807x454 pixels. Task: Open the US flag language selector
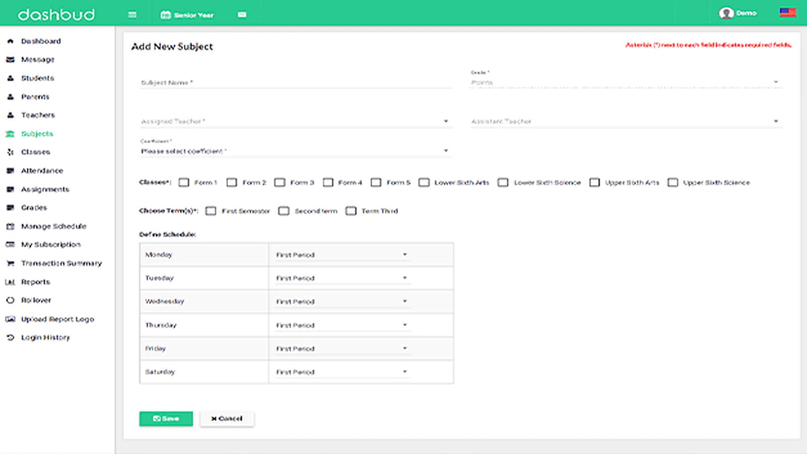point(788,13)
